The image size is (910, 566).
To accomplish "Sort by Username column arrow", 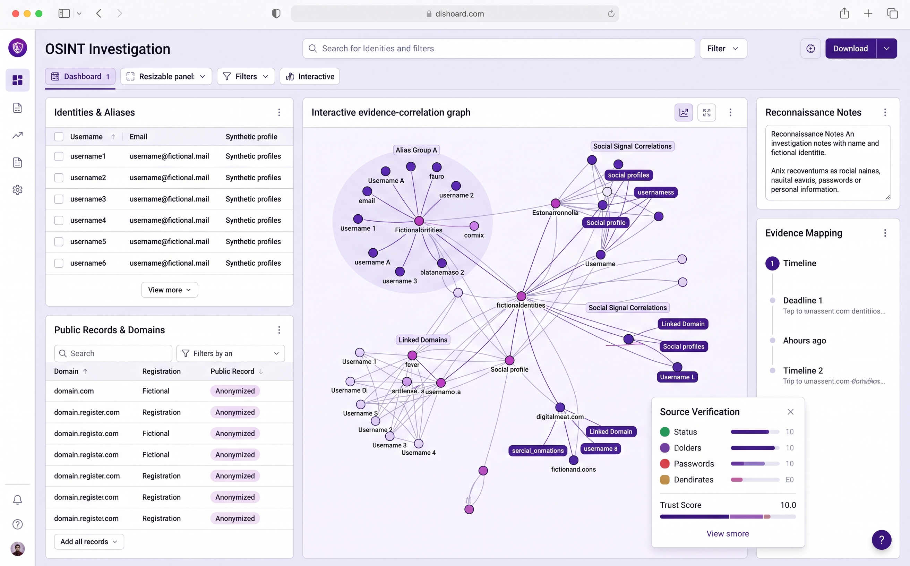I will 113,137.
